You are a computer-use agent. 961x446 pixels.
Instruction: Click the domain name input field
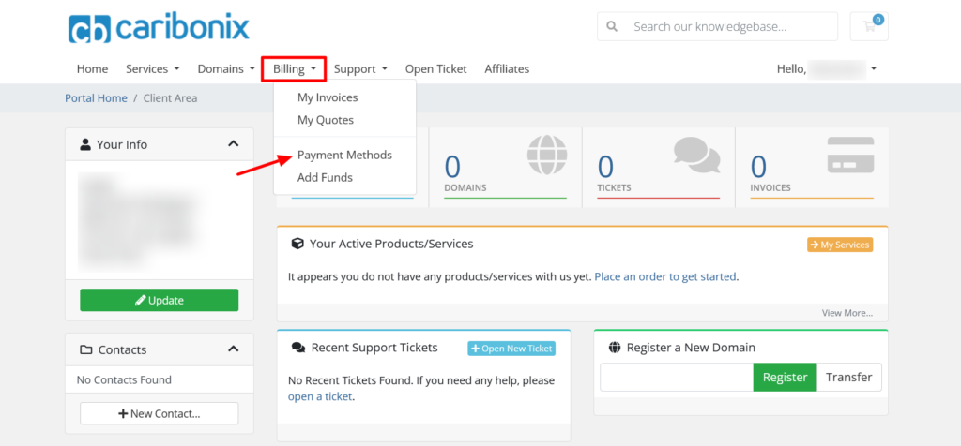tap(676, 377)
